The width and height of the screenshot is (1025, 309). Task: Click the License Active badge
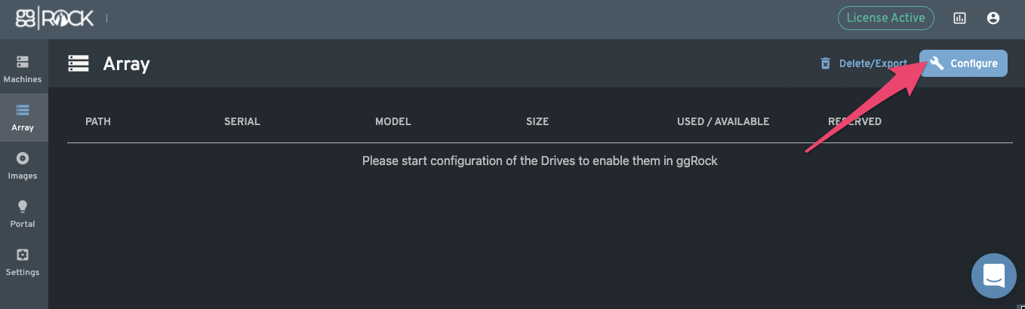[886, 18]
